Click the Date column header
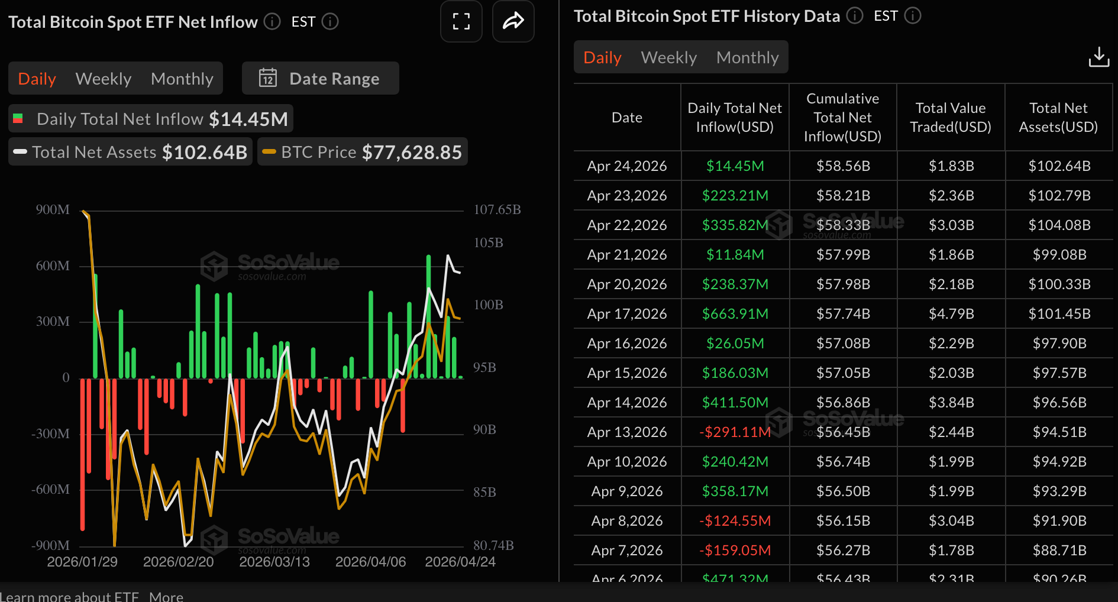 627,117
